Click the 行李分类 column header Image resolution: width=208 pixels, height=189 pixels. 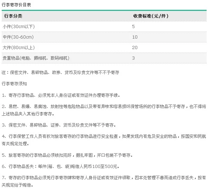[13, 16]
